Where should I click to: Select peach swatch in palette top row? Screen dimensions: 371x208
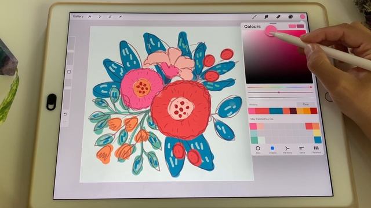click(260, 126)
